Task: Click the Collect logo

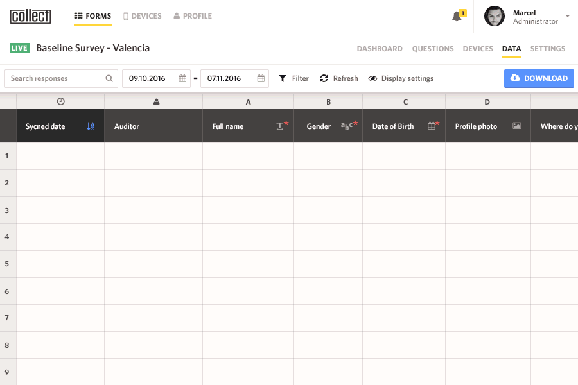Action: (30, 16)
